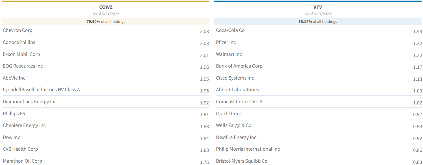Click Exxon Mobil weight value 2.01

click(x=204, y=56)
